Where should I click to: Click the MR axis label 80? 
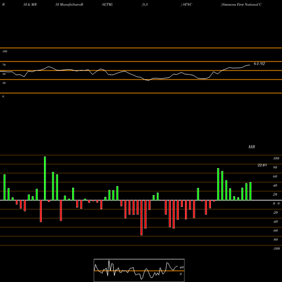click(275, 168)
